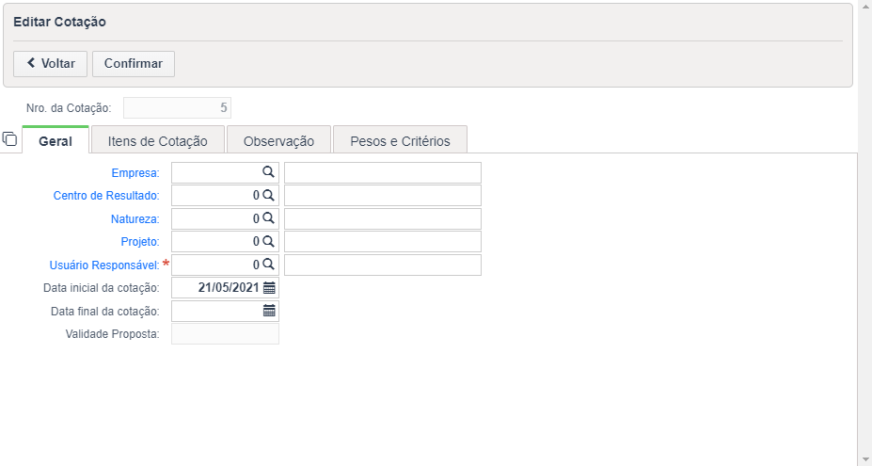The height and width of the screenshot is (466, 872).
Task: Click the 'Data final da cotação:' label
Action: click(105, 312)
